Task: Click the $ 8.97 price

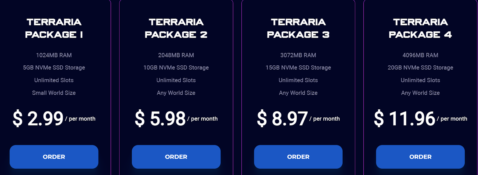Action: [282, 119]
